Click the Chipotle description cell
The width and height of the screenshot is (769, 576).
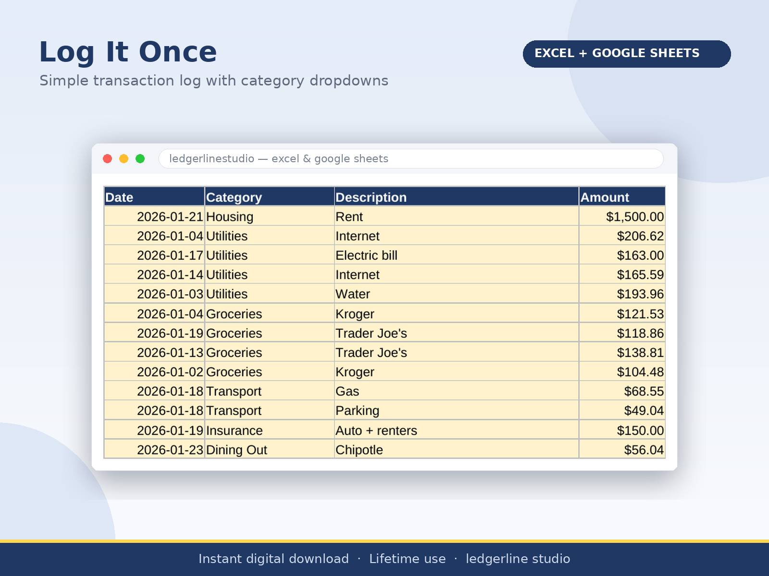[x=457, y=449]
